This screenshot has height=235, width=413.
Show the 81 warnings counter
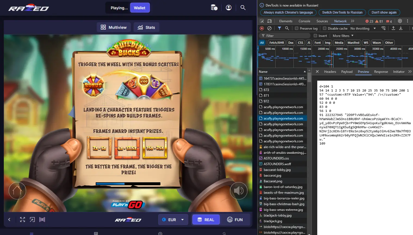pyautogui.click(x=379, y=21)
